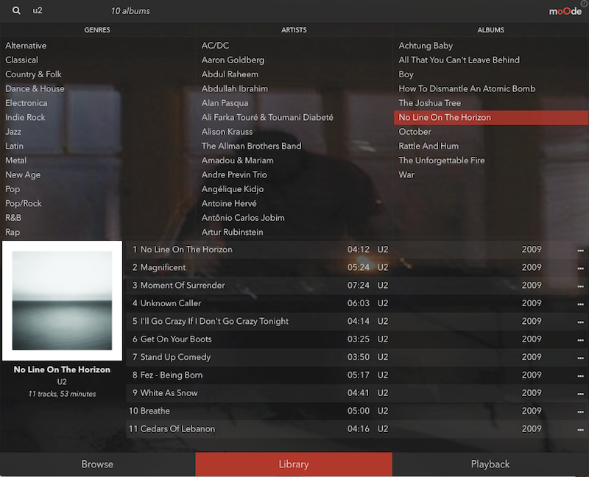Image resolution: width=589 pixels, height=477 pixels.
Task: Select the album Achtung Baby
Action: pos(426,46)
